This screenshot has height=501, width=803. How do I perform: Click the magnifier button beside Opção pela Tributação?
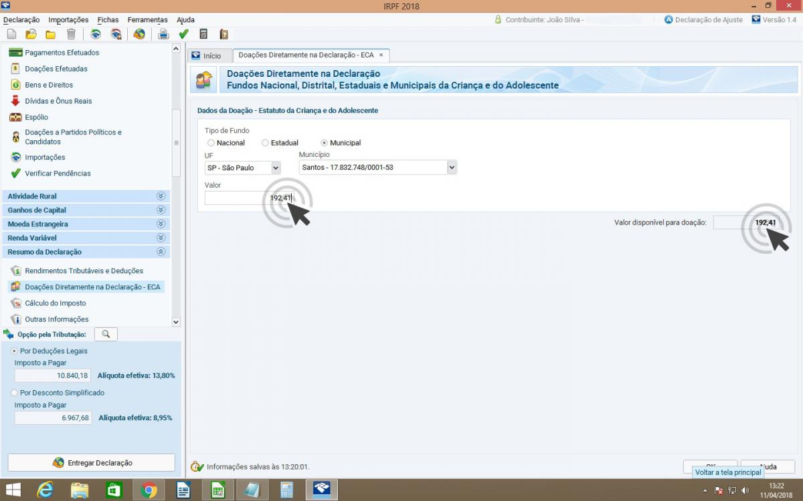[x=106, y=334]
